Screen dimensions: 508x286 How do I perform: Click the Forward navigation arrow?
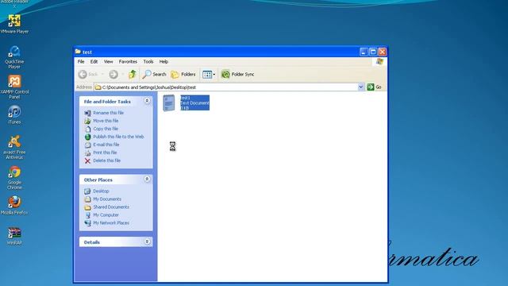[114, 74]
